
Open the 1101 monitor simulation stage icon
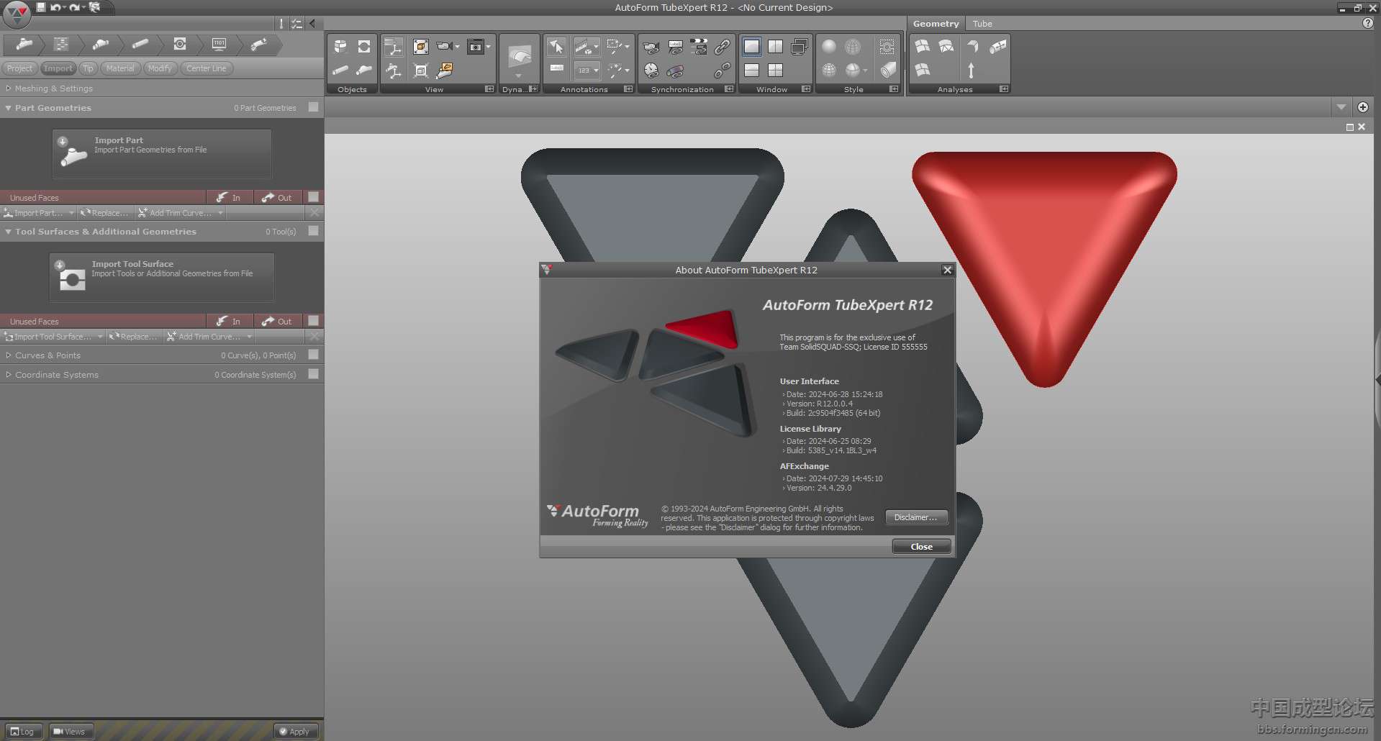[x=219, y=45]
